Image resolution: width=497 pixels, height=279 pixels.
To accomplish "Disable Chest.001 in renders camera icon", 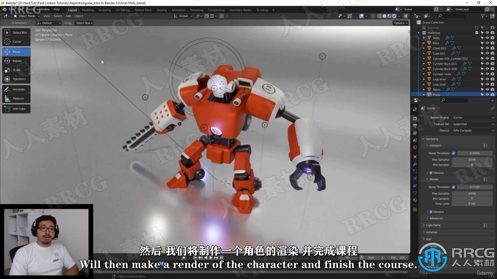I will coord(492,48).
